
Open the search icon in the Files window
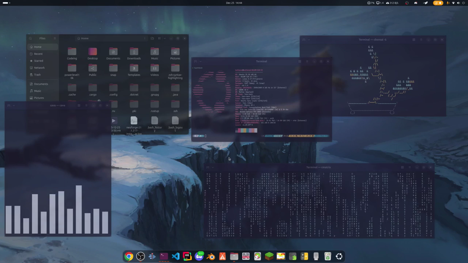click(x=30, y=38)
